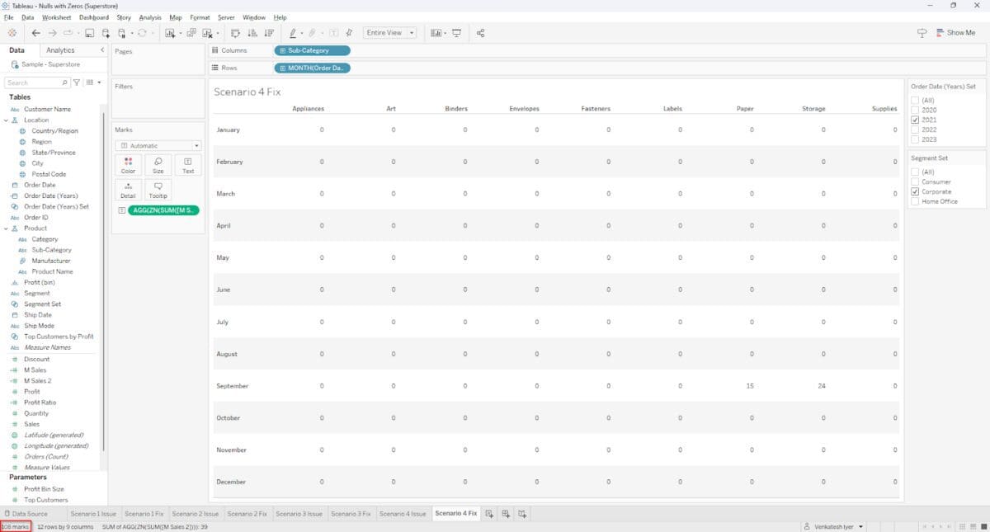Viewport: 990px width, 532px height.
Task: Add new dashboard tab icon at bottom
Action: pos(506,514)
